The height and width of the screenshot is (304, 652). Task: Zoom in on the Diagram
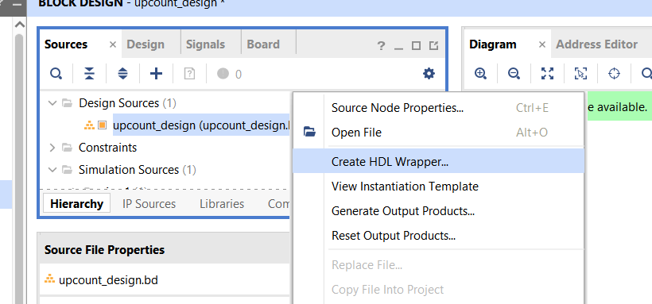pos(481,74)
